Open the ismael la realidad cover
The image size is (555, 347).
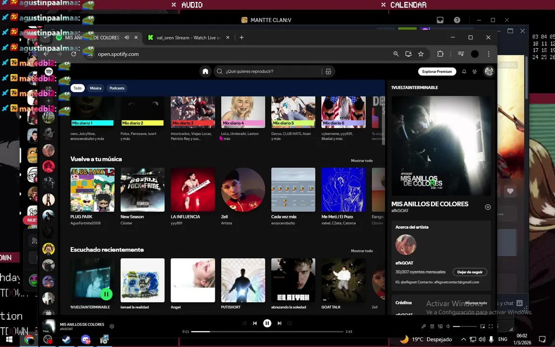143,280
